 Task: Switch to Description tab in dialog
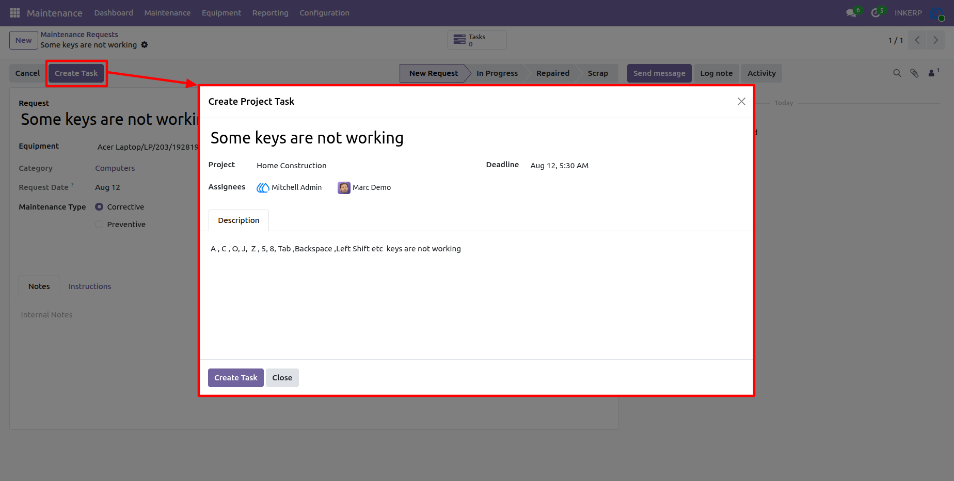tap(239, 220)
